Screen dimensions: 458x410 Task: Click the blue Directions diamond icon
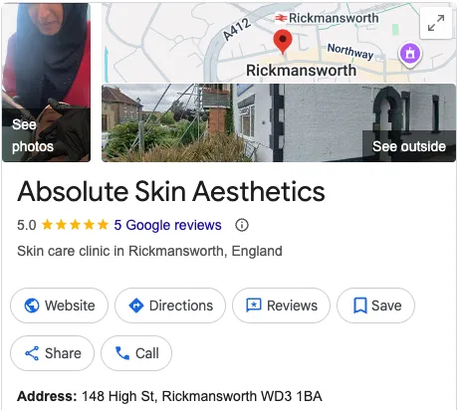coord(136,306)
